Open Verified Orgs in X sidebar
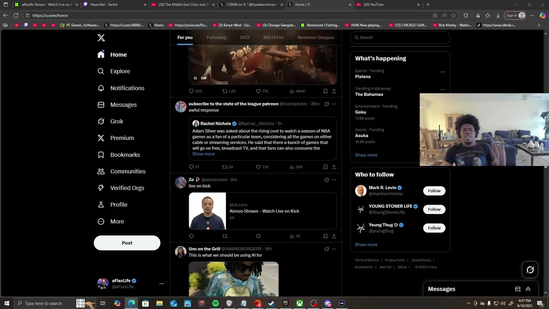Viewport: 549px width, 309px height. 121,188
